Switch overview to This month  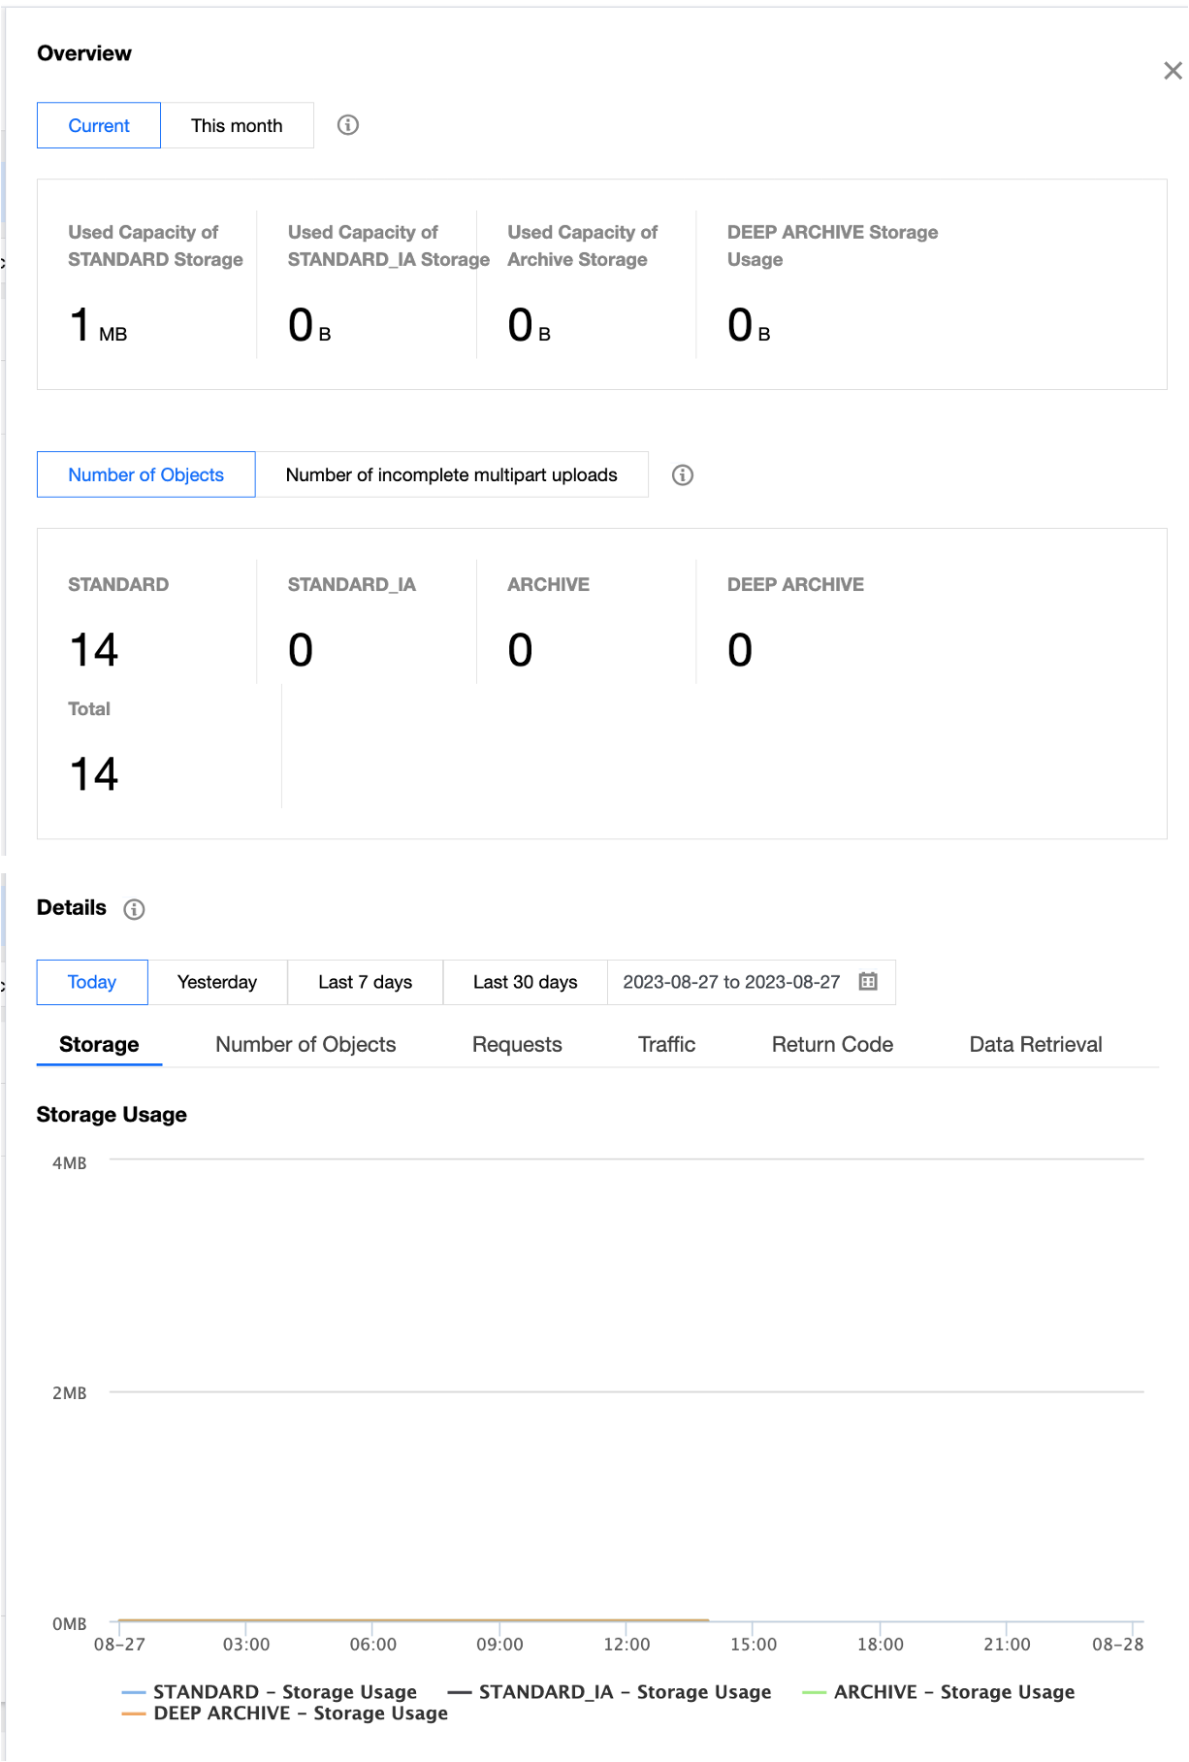(237, 125)
